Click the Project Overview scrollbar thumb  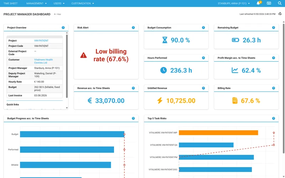pyautogui.click(x=67, y=66)
